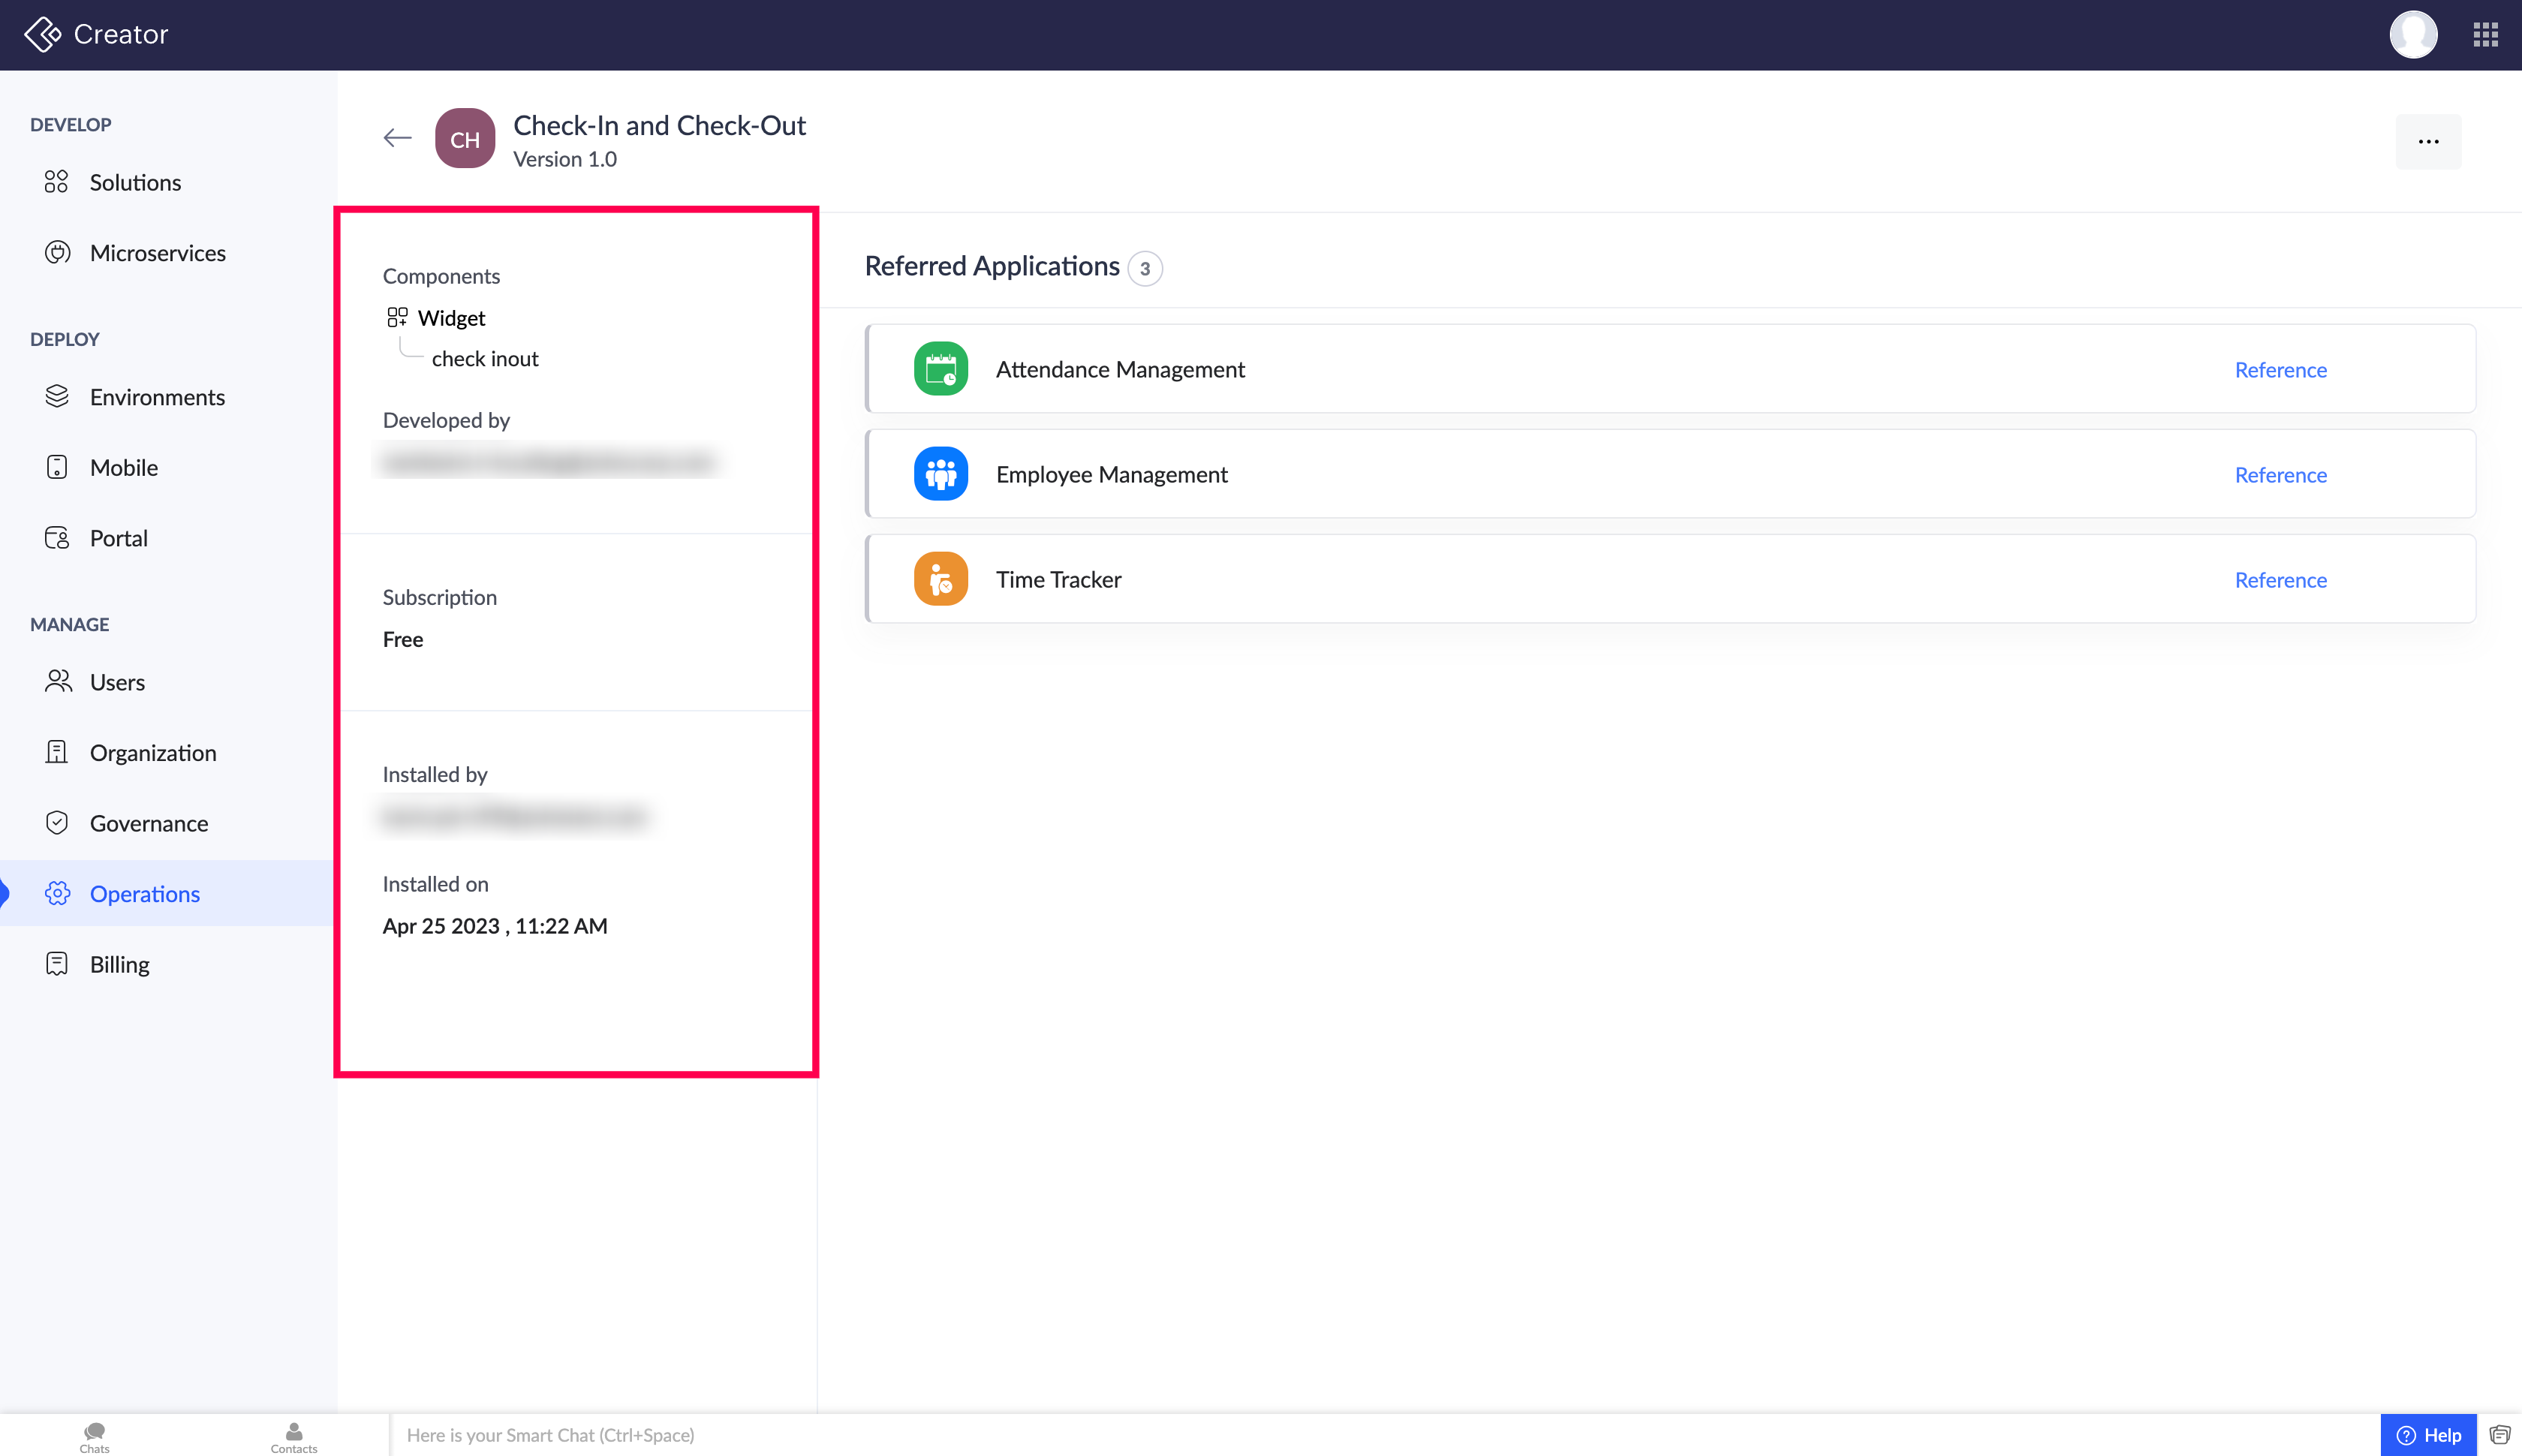2522x1456 pixels.
Task: Open the Contacts panel icon
Action: click(293, 1435)
